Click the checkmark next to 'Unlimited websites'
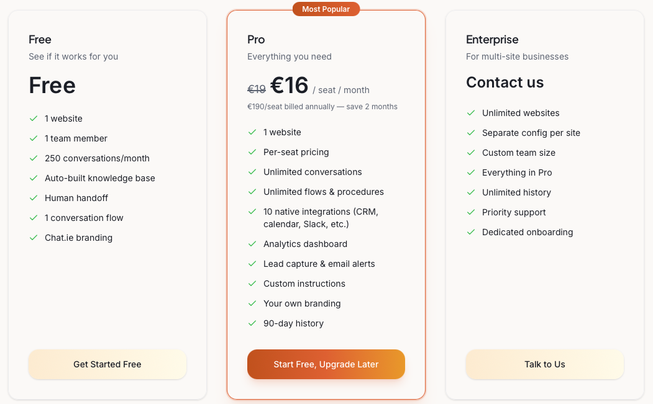The image size is (653, 404). 471,113
